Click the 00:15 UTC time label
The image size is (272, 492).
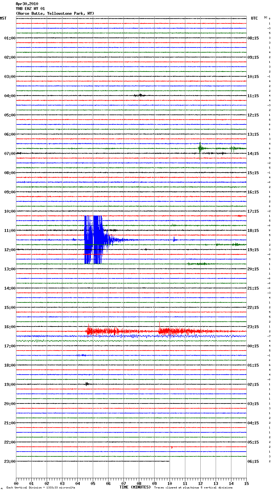point(253,346)
